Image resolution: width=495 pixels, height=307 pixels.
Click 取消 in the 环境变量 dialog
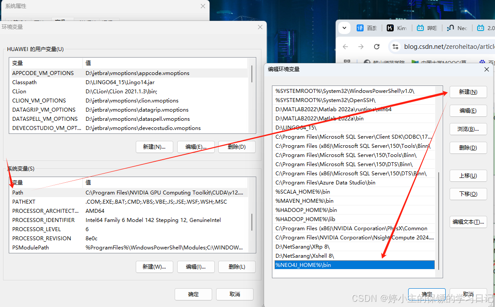(234, 294)
